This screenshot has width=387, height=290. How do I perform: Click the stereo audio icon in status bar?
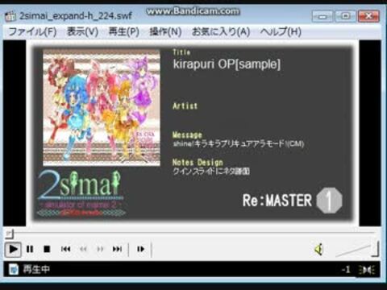pyautogui.click(x=367, y=270)
